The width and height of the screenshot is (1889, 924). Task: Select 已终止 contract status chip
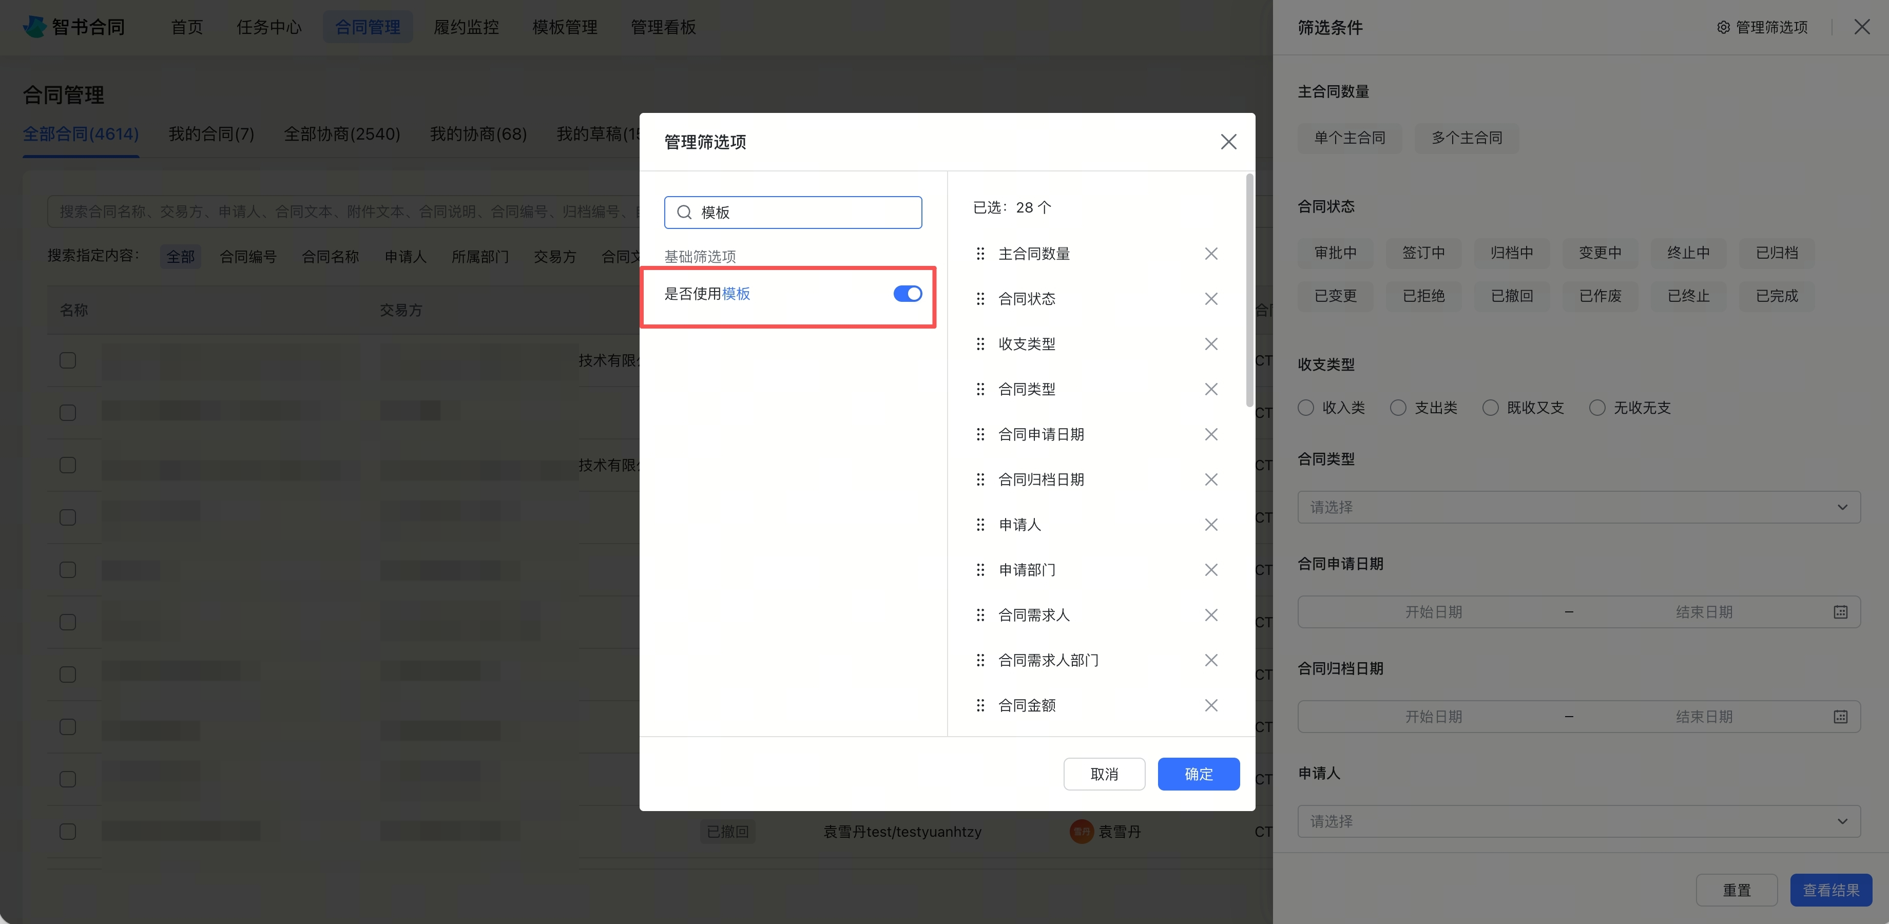pos(1689,296)
